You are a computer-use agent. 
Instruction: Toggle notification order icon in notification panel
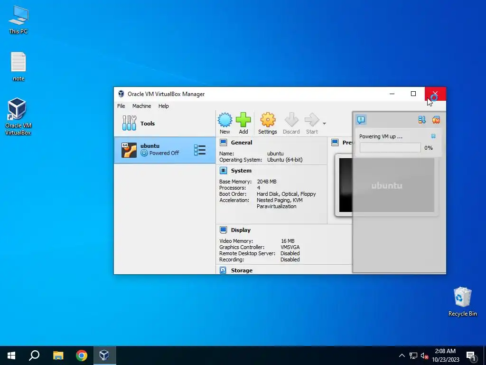[422, 120]
